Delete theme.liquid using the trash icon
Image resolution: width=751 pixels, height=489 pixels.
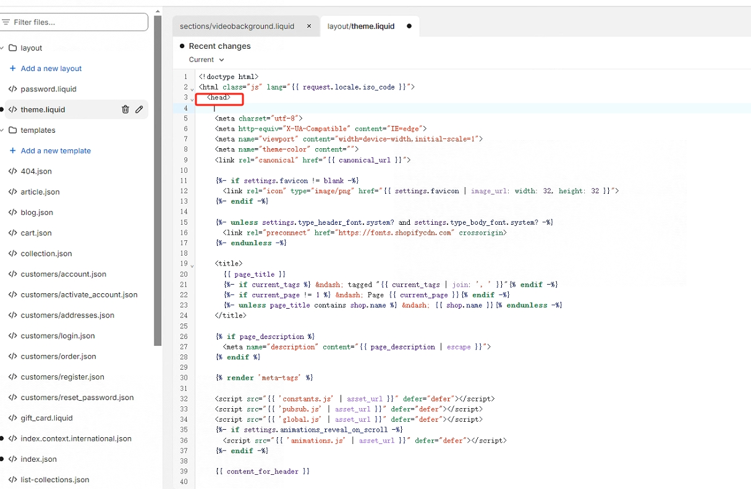[x=125, y=109]
